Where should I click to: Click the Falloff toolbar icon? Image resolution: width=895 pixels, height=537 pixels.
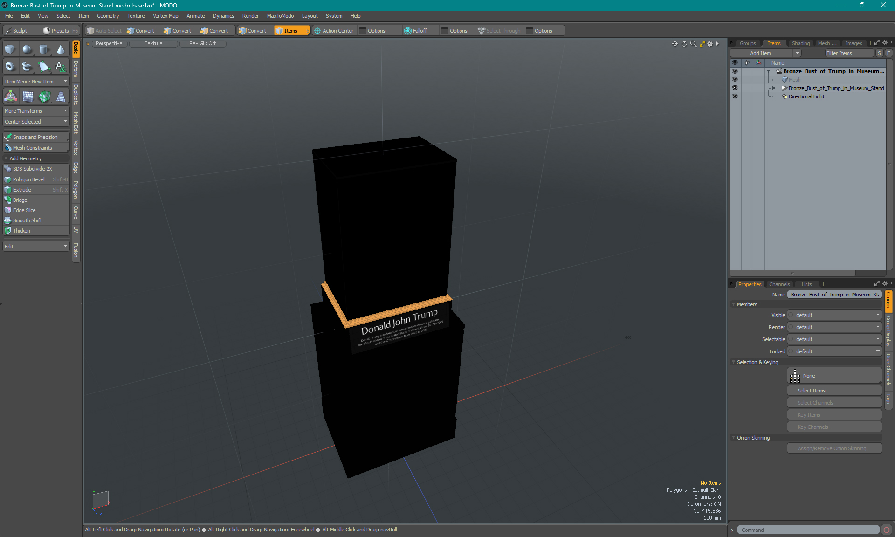[415, 31]
